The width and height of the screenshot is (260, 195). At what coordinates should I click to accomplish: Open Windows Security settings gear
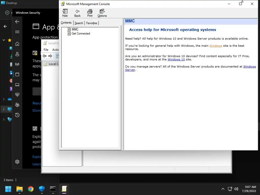tap(17, 162)
